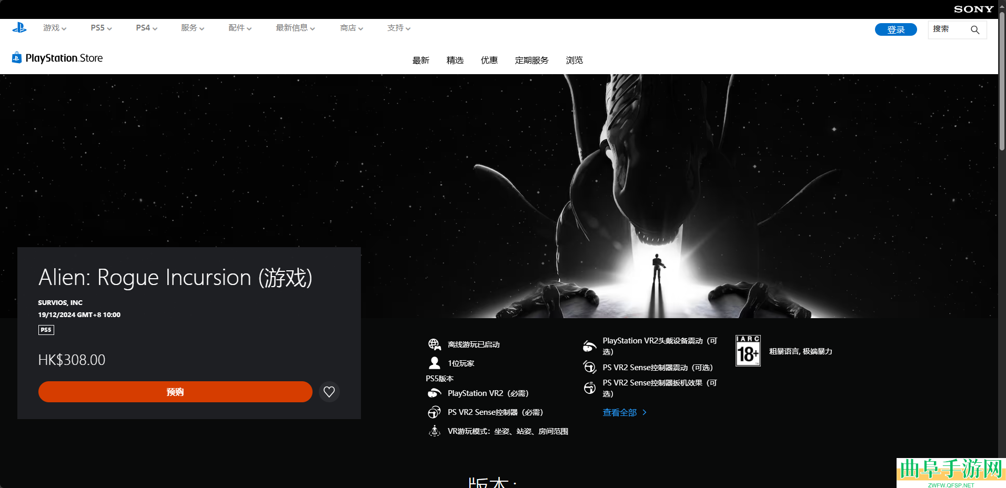Click the PlayStation VR2 required headset icon
This screenshot has height=488, width=1006.
tap(434, 393)
